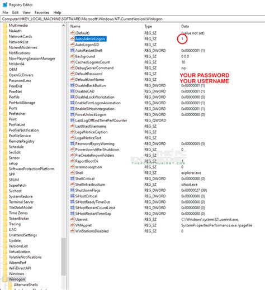The image size is (265, 290).
Task: Click the VMApplet string value icon
Action: pos(72,225)
